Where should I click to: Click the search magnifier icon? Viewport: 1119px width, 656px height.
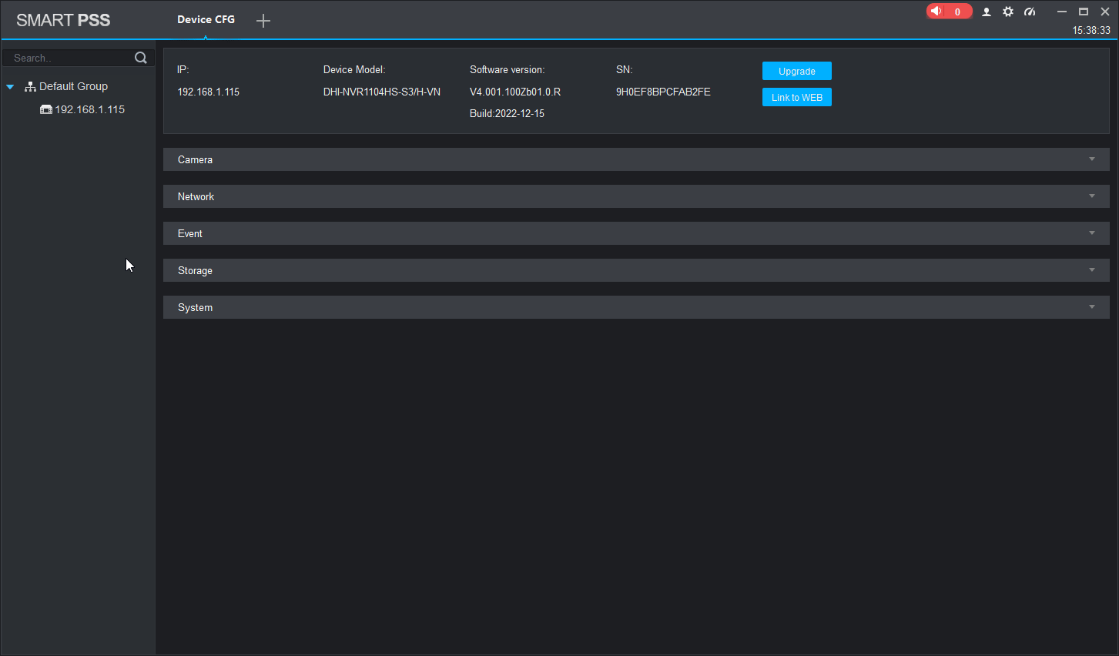141,58
